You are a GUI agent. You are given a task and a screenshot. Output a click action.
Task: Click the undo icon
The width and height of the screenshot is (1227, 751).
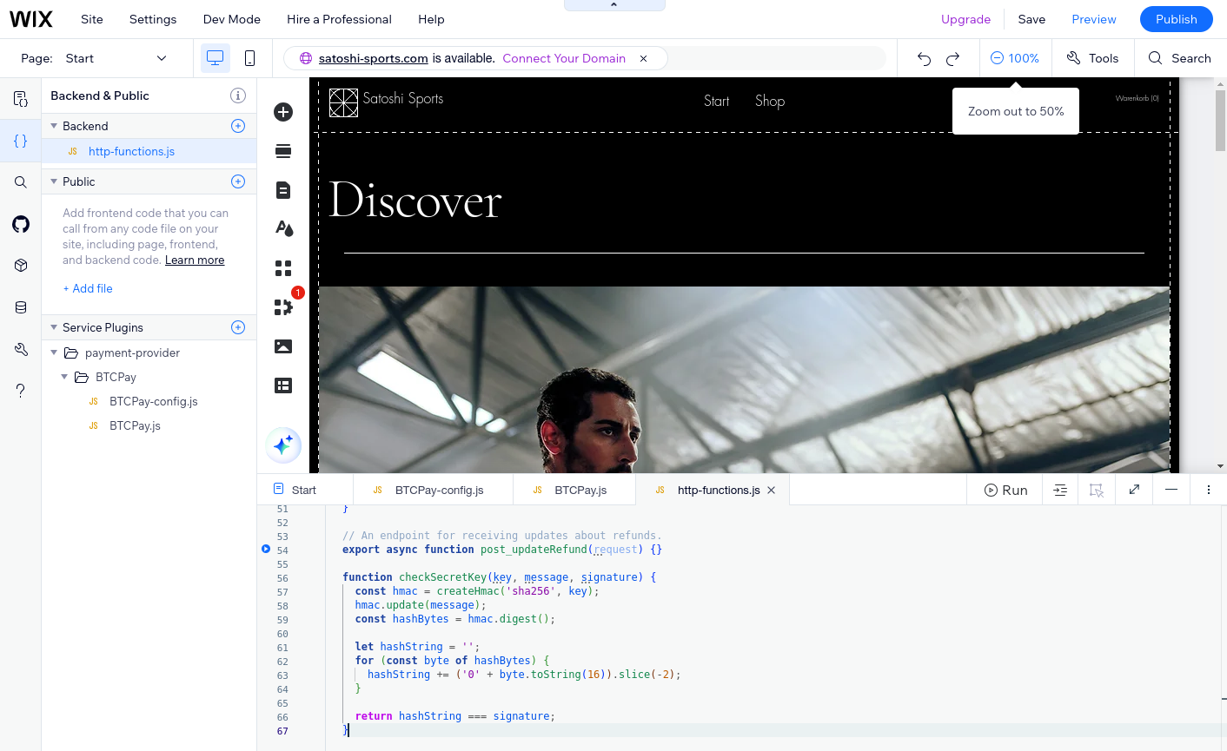click(924, 57)
